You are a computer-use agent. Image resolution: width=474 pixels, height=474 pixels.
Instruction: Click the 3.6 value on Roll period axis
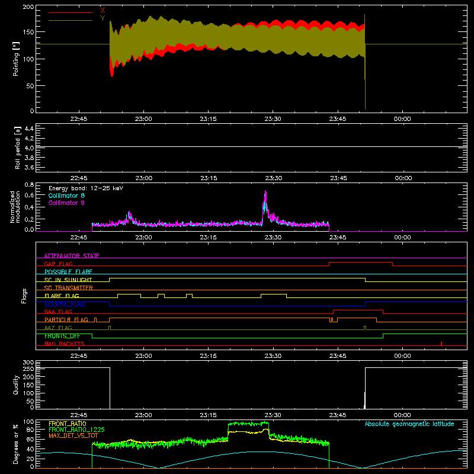[29, 168]
